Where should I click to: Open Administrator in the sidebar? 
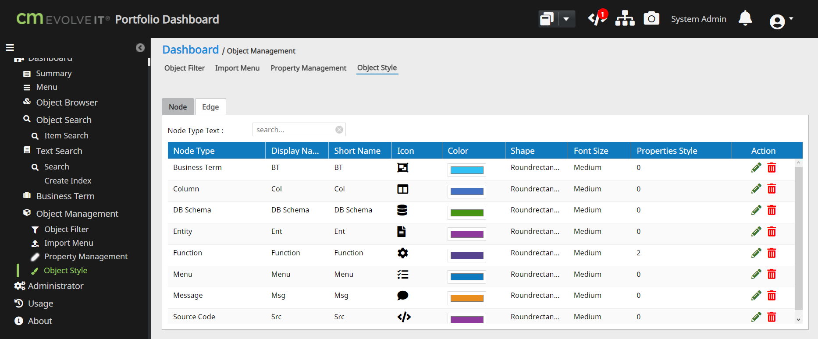(56, 286)
